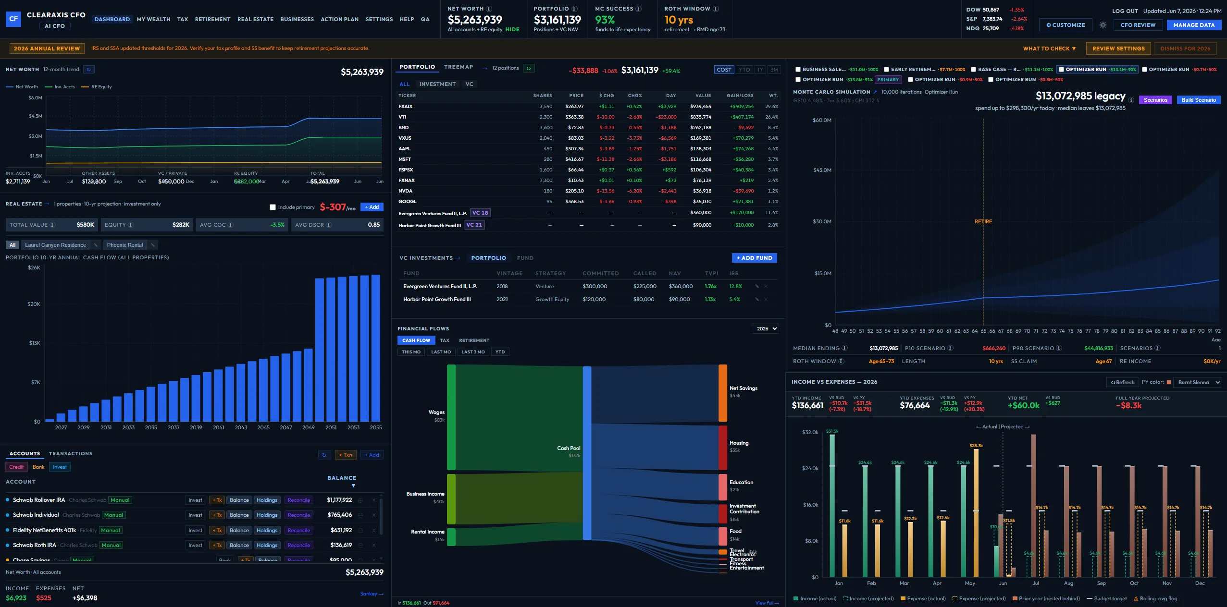Click the Portfolio info icon in header

(574, 9)
